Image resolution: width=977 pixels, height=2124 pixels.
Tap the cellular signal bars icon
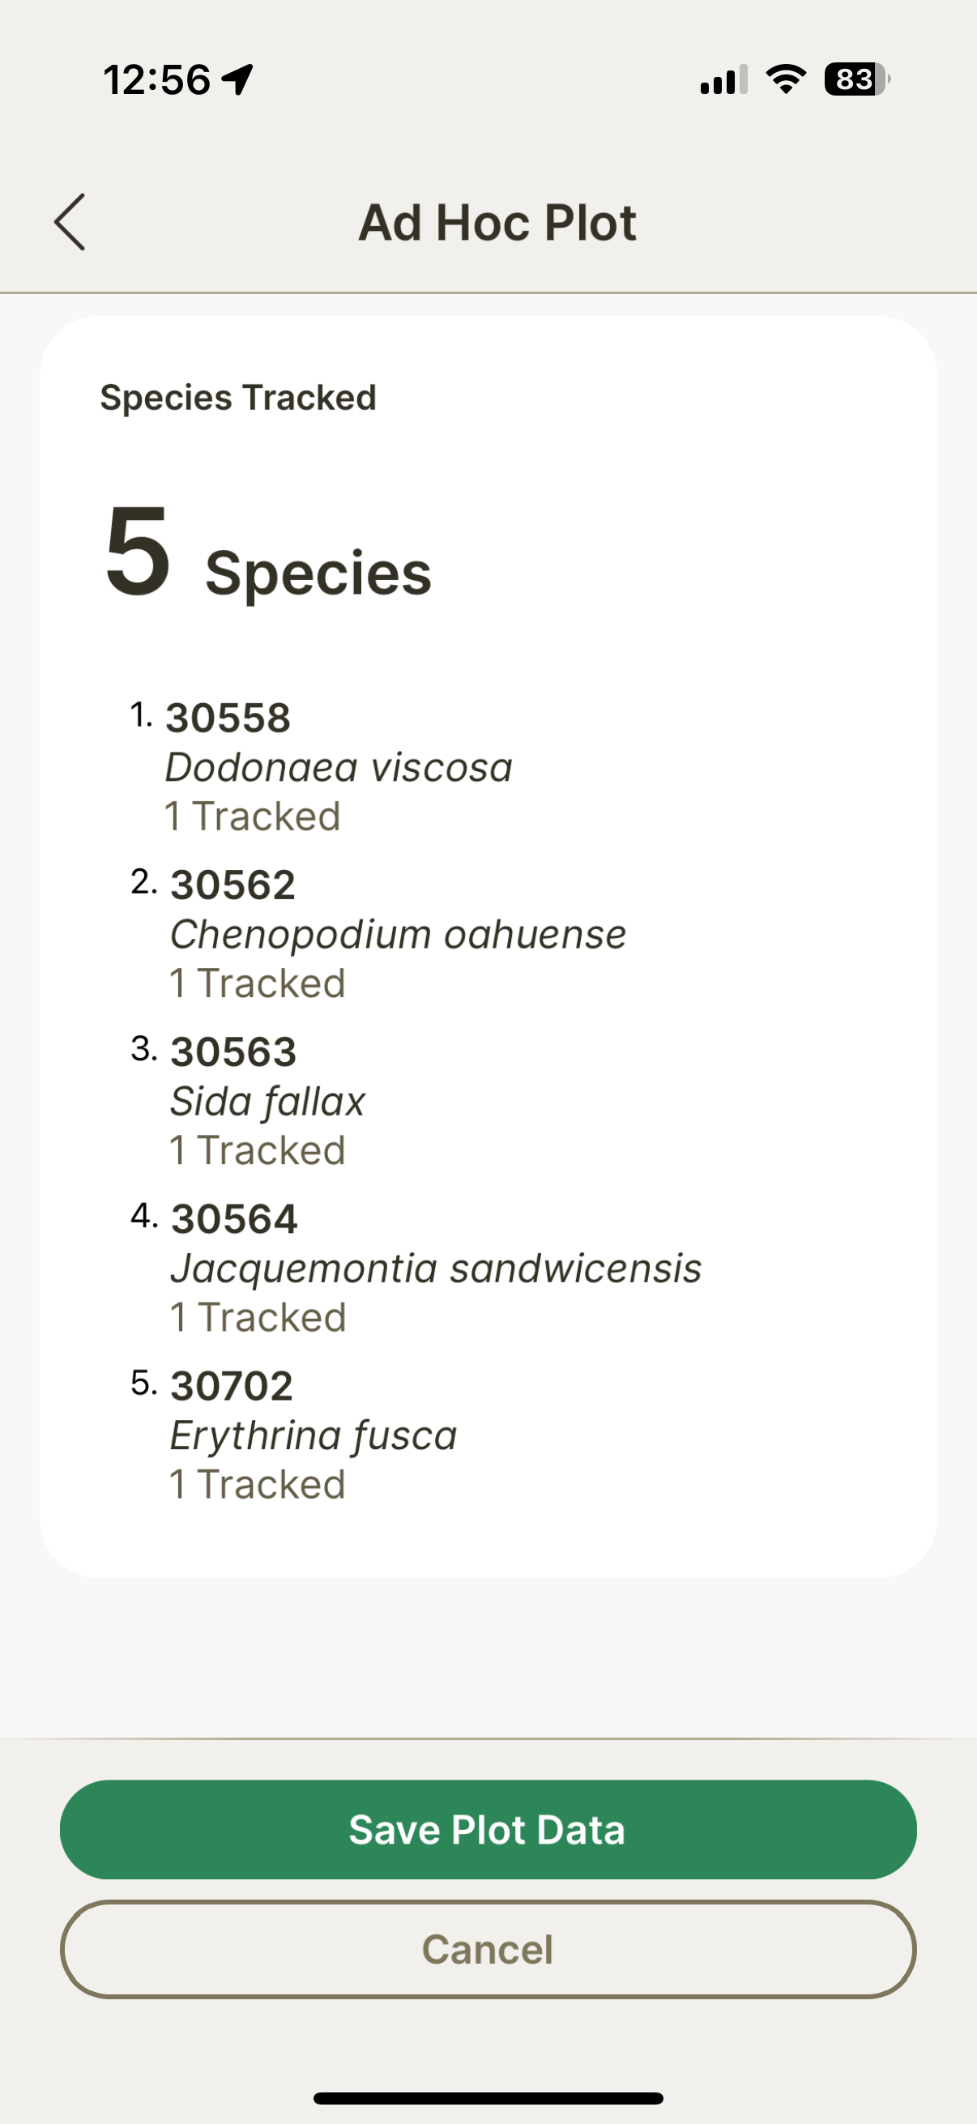point(723,79)
